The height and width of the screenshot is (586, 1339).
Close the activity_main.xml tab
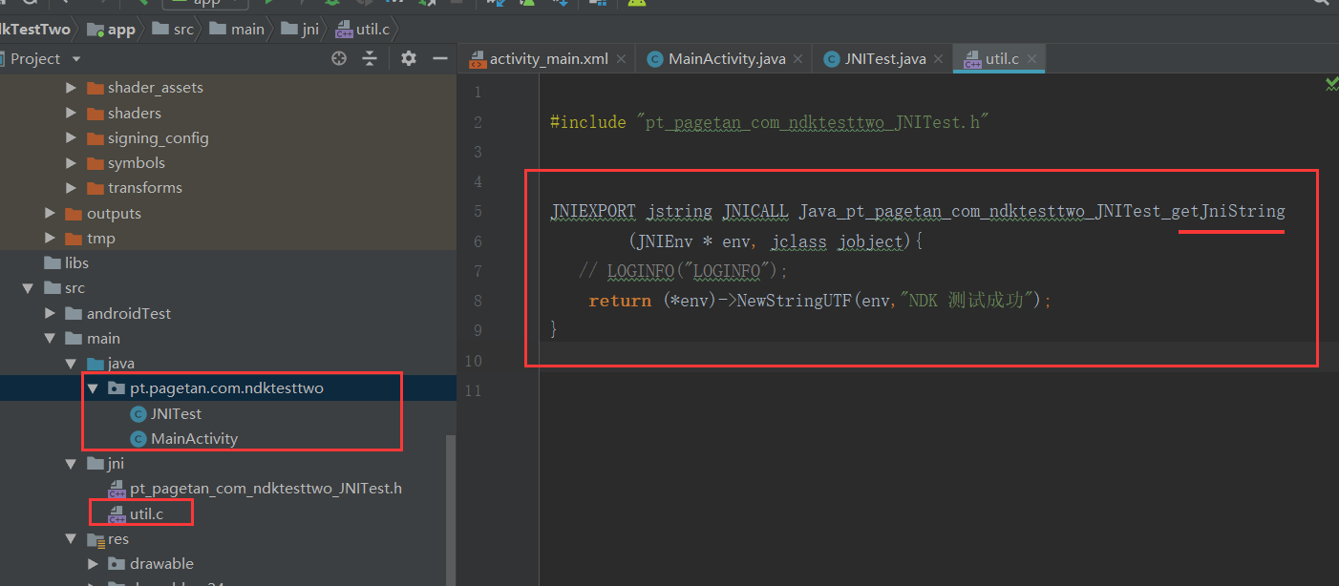pyautogui.click(x=621, y=59)
